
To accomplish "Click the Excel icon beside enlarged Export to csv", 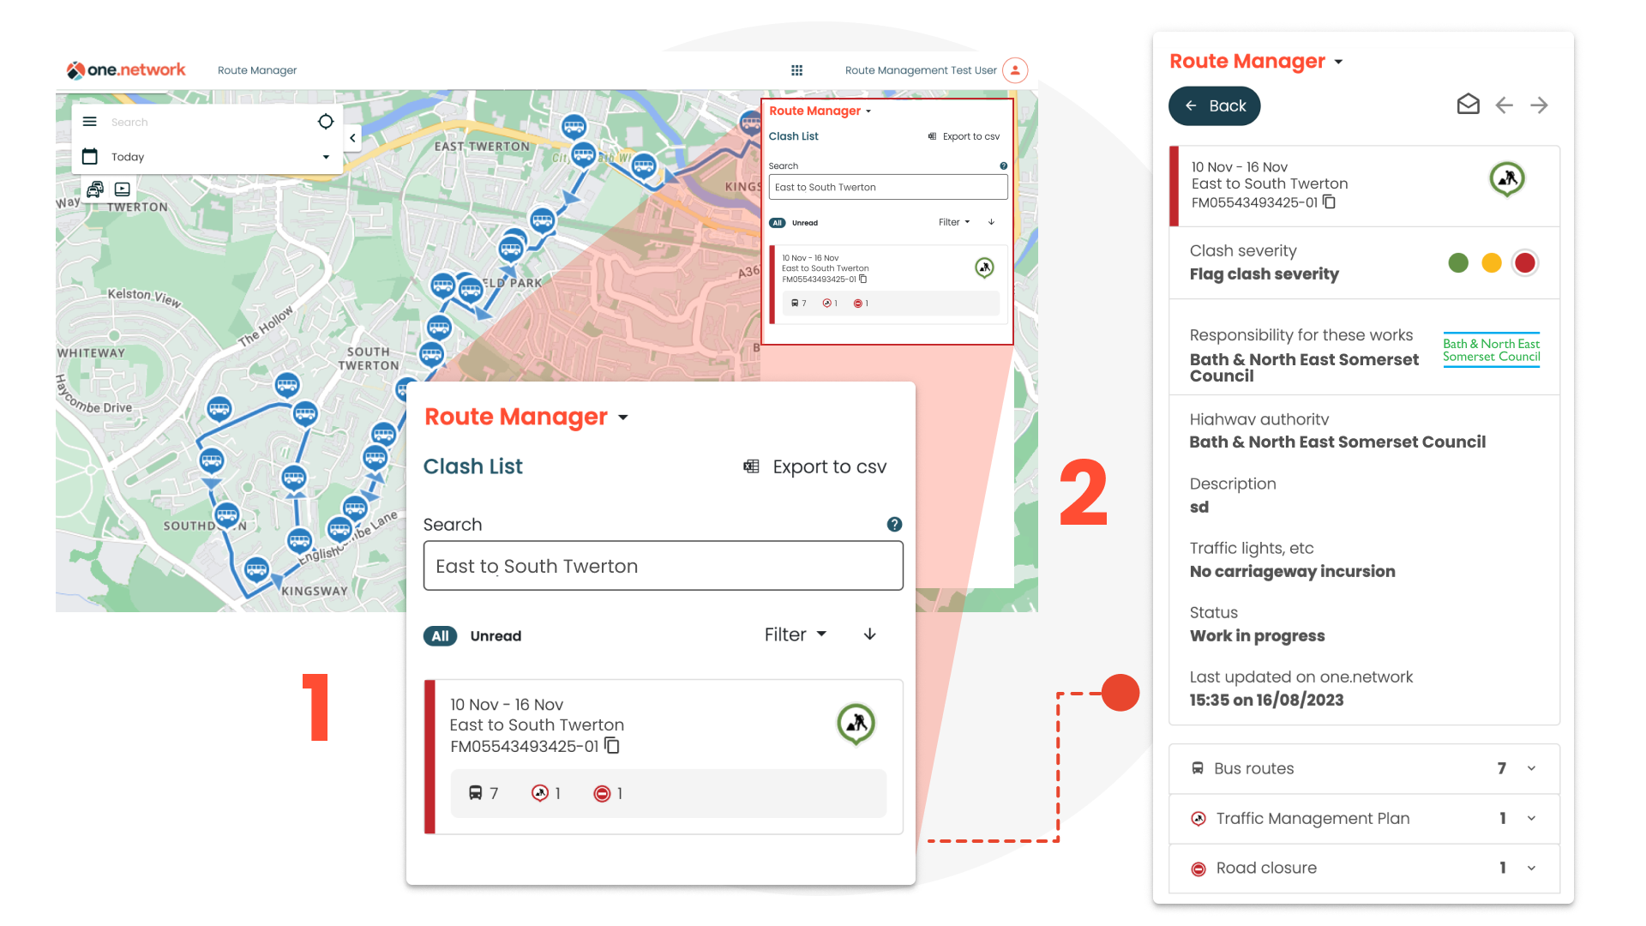I will tap(751, 466).
